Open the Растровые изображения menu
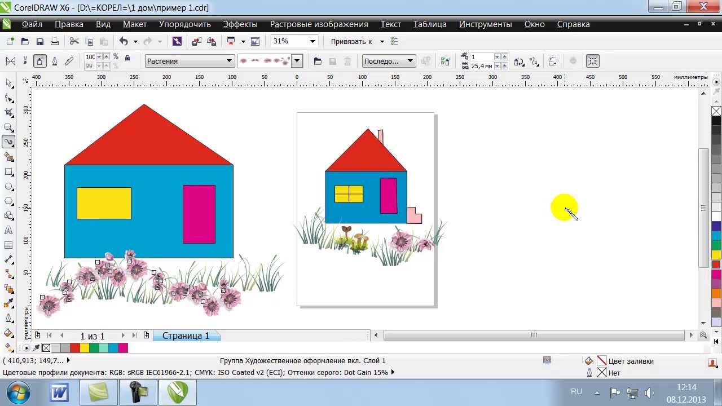722x406 pixels. pyautogui.click(x=319, y=24)
